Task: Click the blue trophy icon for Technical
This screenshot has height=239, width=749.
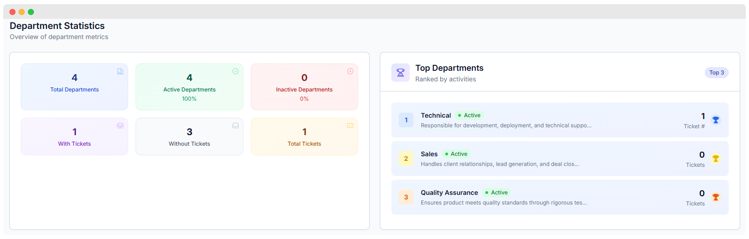Action: (x=716, y=120)
